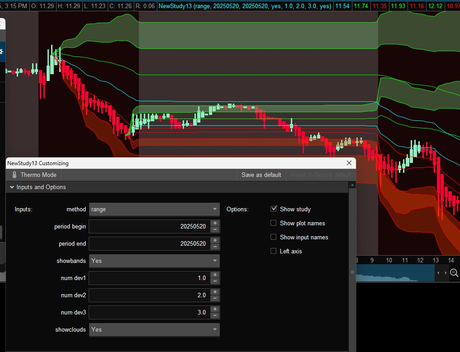Click the period begin input field
This screenshot has width=460, height=352.
pyautogui.click(x=150, y=227)
